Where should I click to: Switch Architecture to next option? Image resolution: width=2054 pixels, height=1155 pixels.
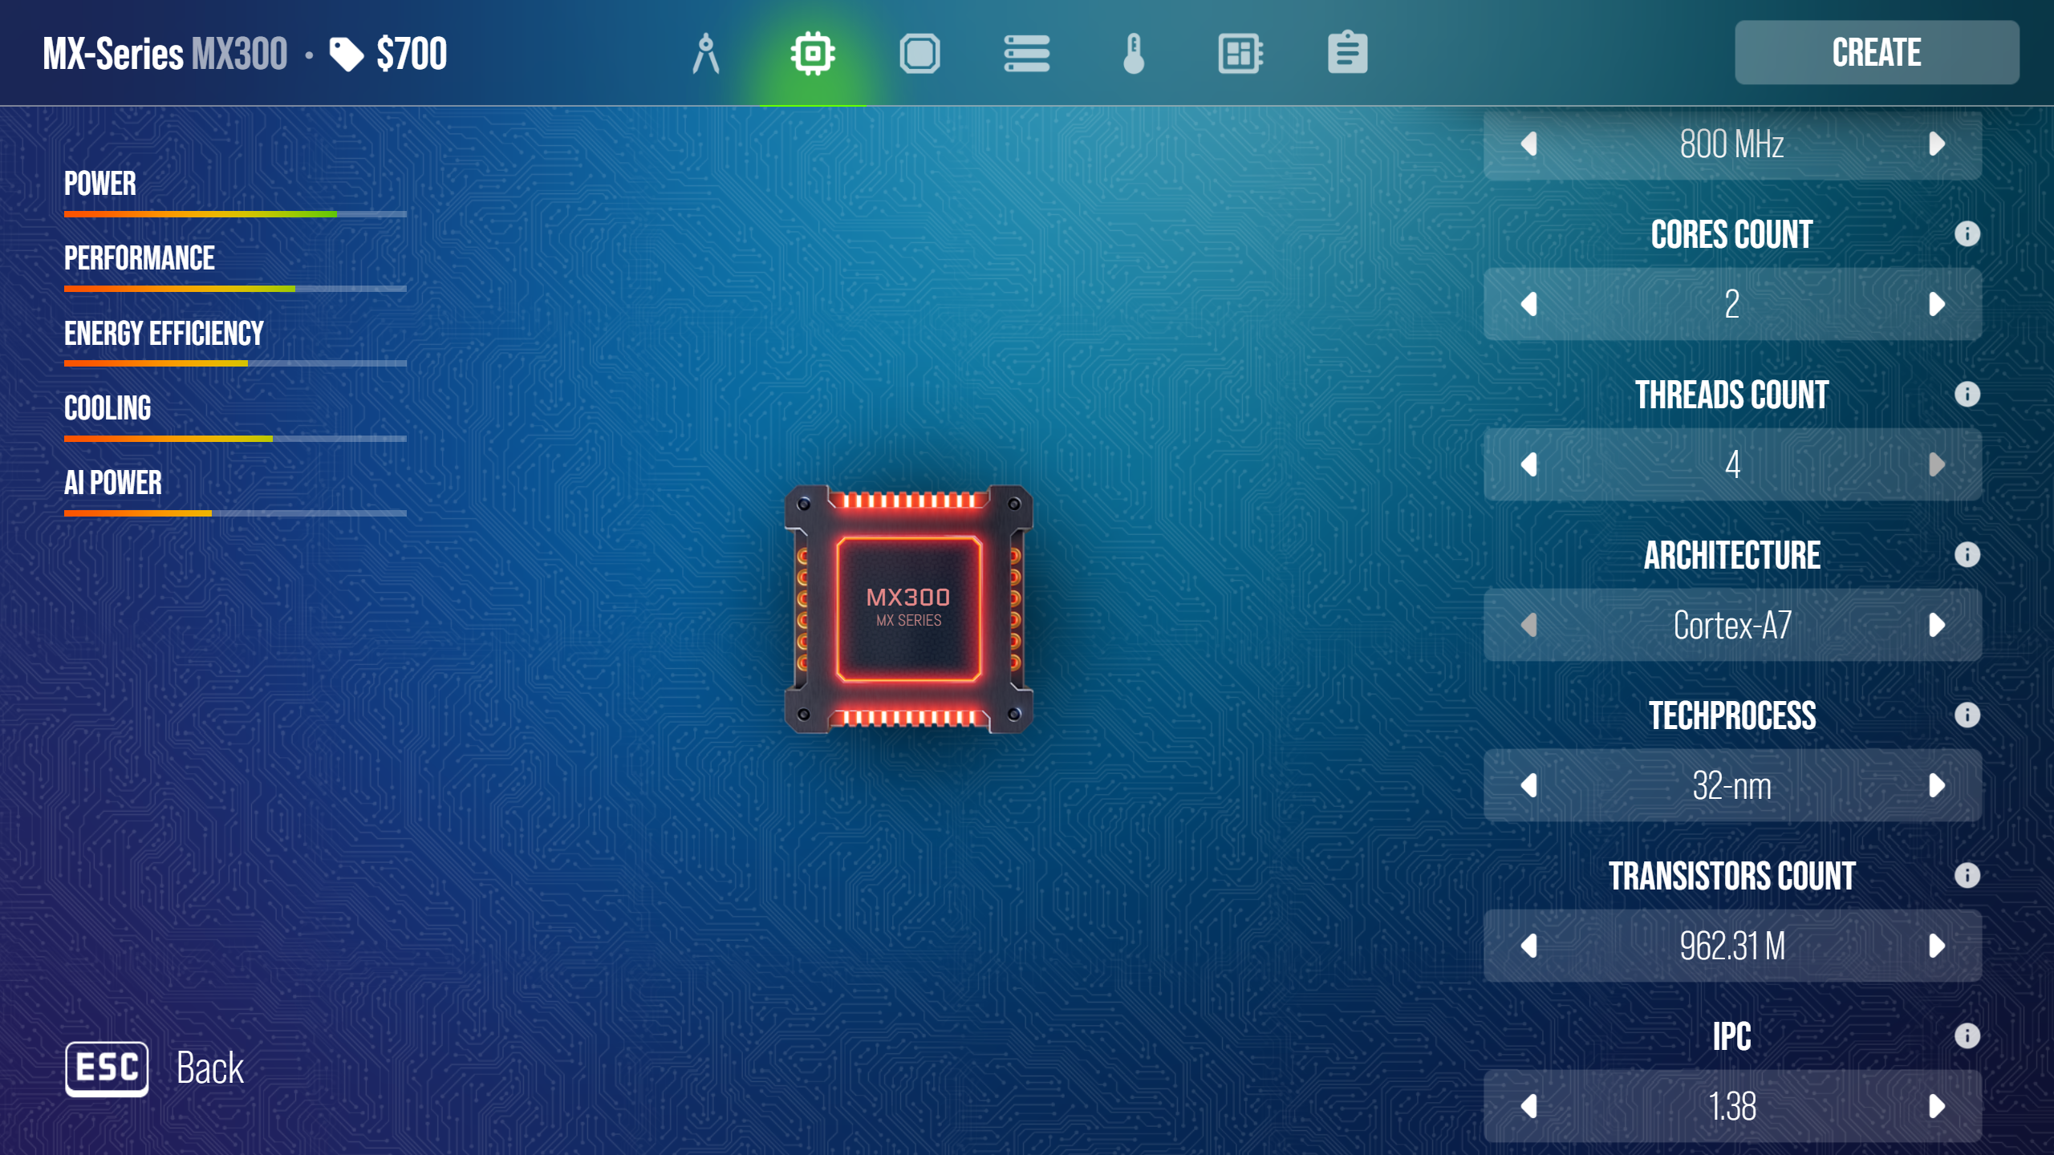pos(1936,626)
